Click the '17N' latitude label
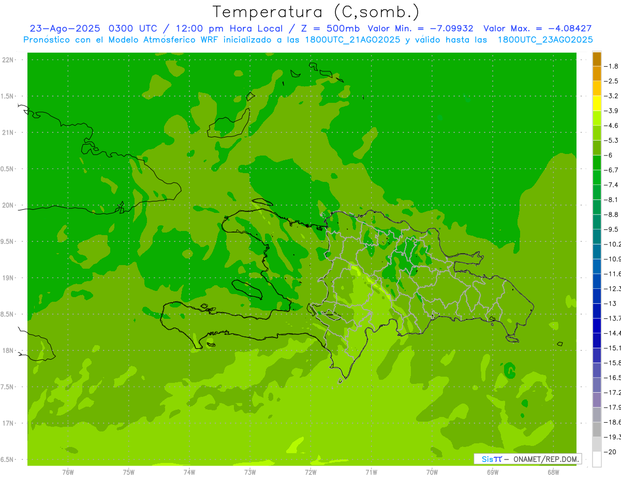Image resolution: width=621 pixels, height=479 pixels. (x=8, y=423)
